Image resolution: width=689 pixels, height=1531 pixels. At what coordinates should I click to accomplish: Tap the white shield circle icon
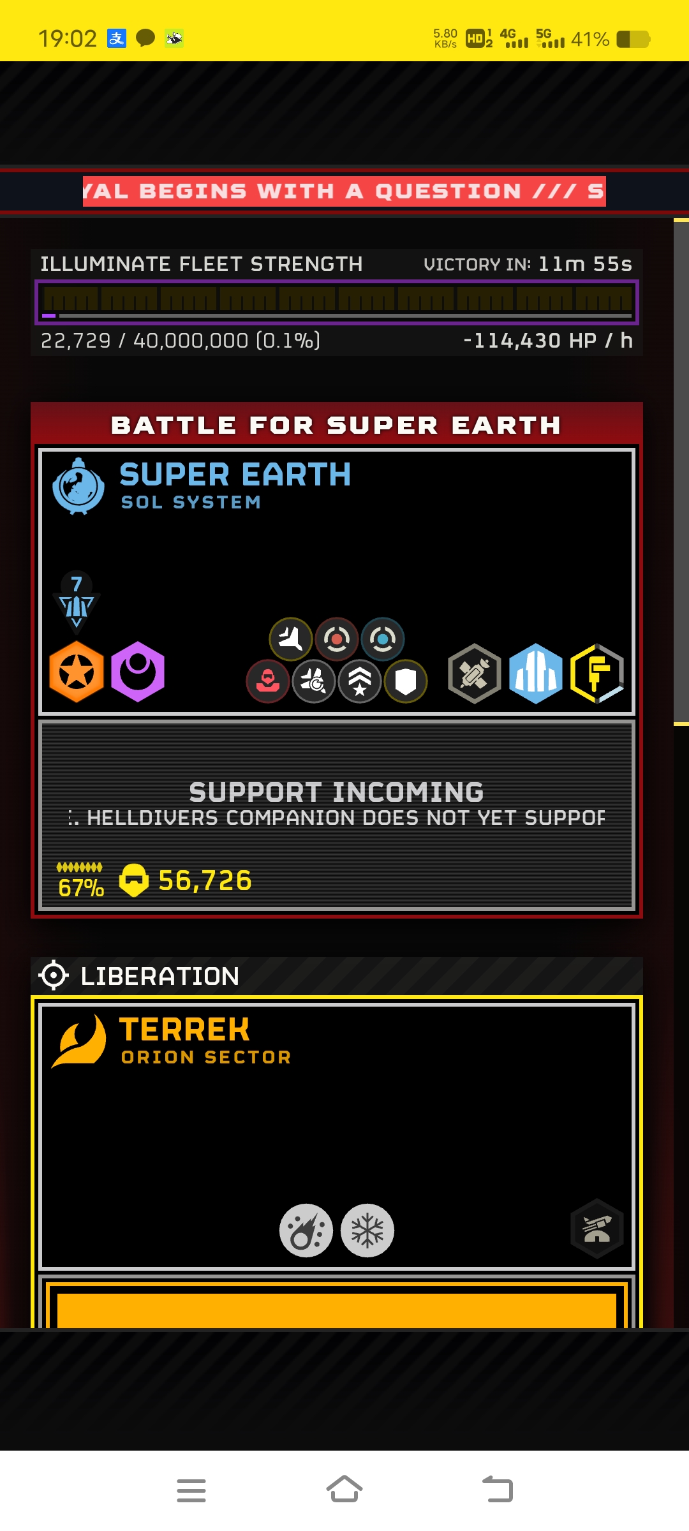(406, 681)
